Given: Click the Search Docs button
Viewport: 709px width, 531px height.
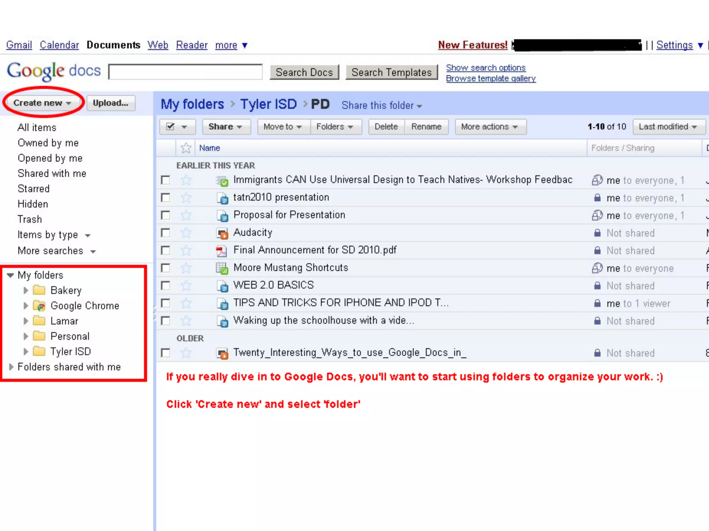Looking at the screenshot, I should tap(304, 72).
